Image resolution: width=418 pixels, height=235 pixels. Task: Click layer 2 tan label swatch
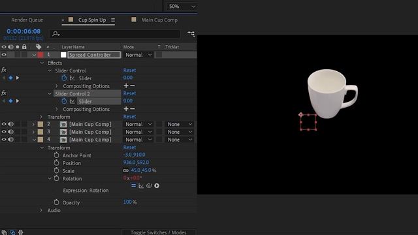40,124
